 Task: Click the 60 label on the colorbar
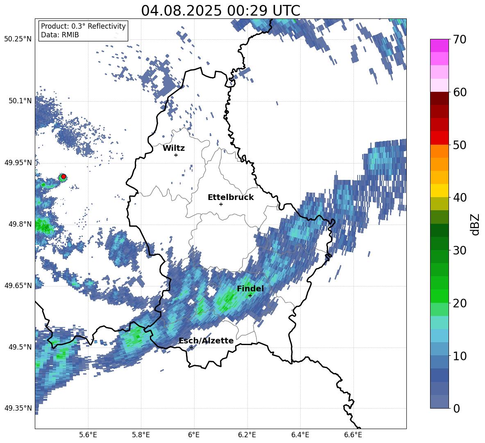coord(460,92)
